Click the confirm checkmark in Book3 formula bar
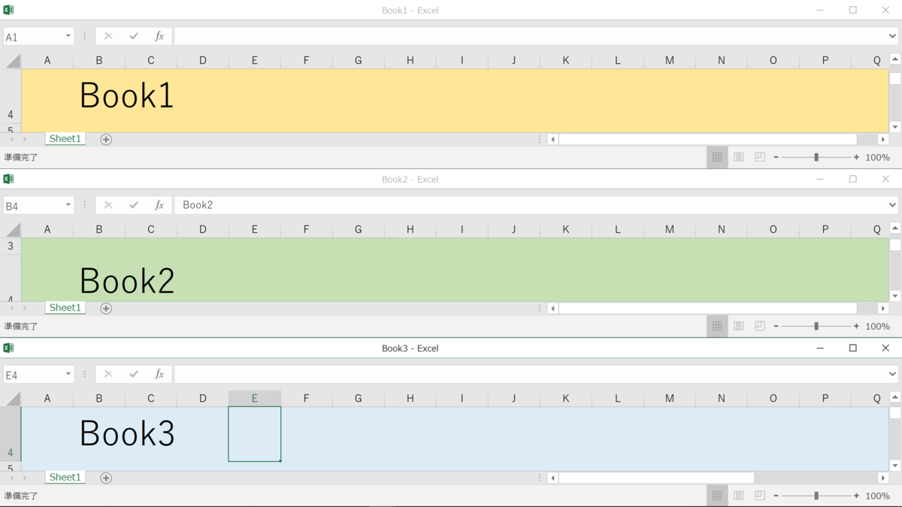This screenshot has height=507, width=902. coord(134,374)
